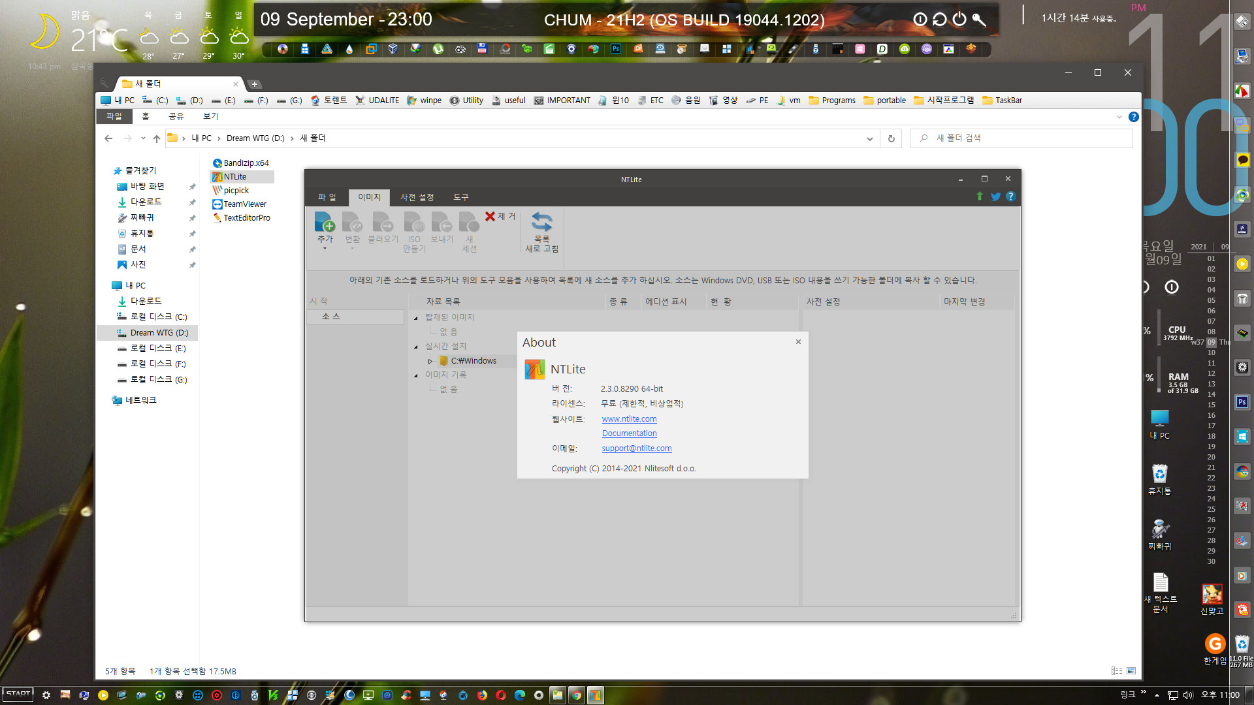Collapse the 탑재된 이미지 tree group
This screenshot has height=705, width=1254.
[416, 318]
